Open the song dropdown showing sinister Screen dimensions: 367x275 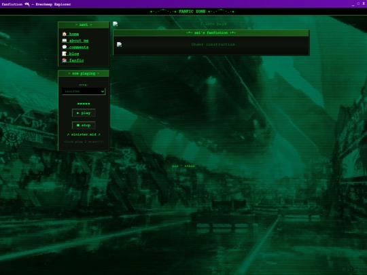tap(84, 91)
